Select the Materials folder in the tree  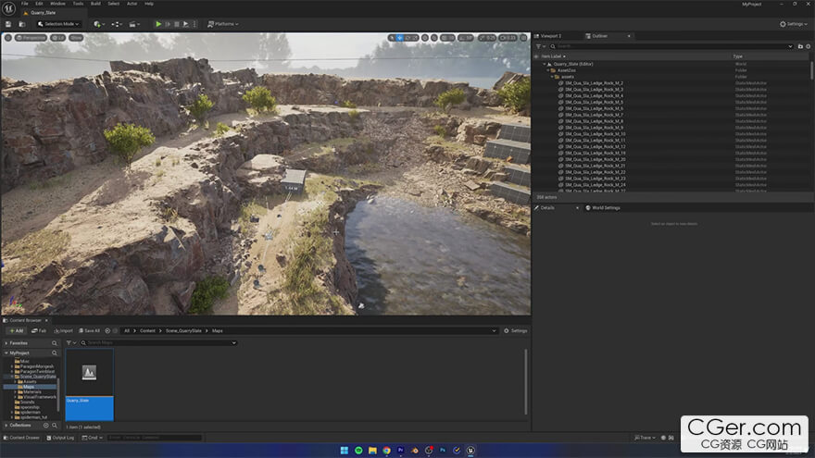pos(32,392)
